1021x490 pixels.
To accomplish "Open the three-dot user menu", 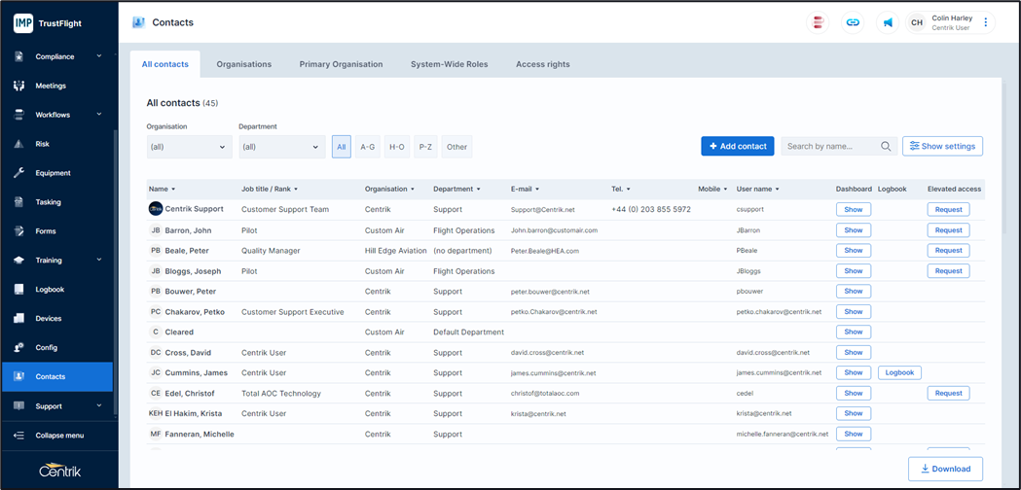I will [985, 22].
